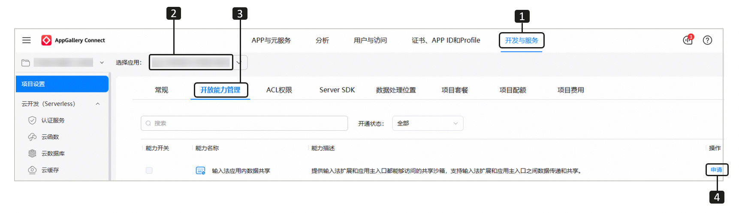Click the project folder icon
The width and height of the screenshot is (739, 213).
point(26,63)
